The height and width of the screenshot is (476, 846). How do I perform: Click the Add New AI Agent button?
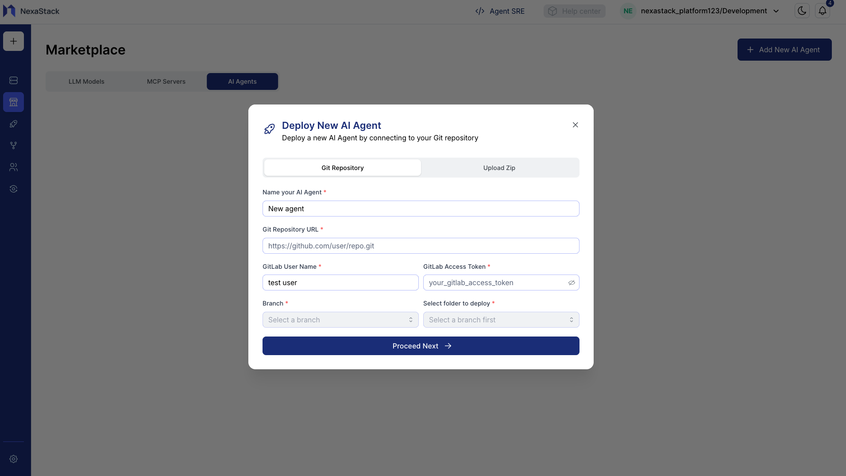point(784,49)
